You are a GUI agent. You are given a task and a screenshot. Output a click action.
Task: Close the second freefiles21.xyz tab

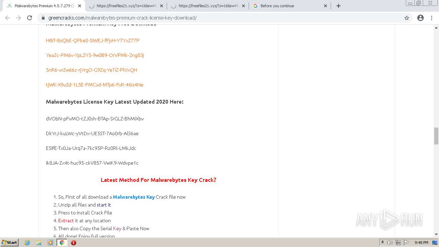click(x=244, y=6)
